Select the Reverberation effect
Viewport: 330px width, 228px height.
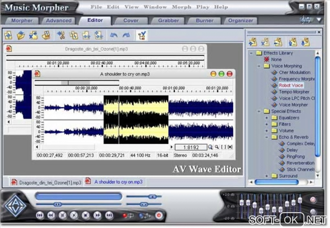[x=300, y=163]
